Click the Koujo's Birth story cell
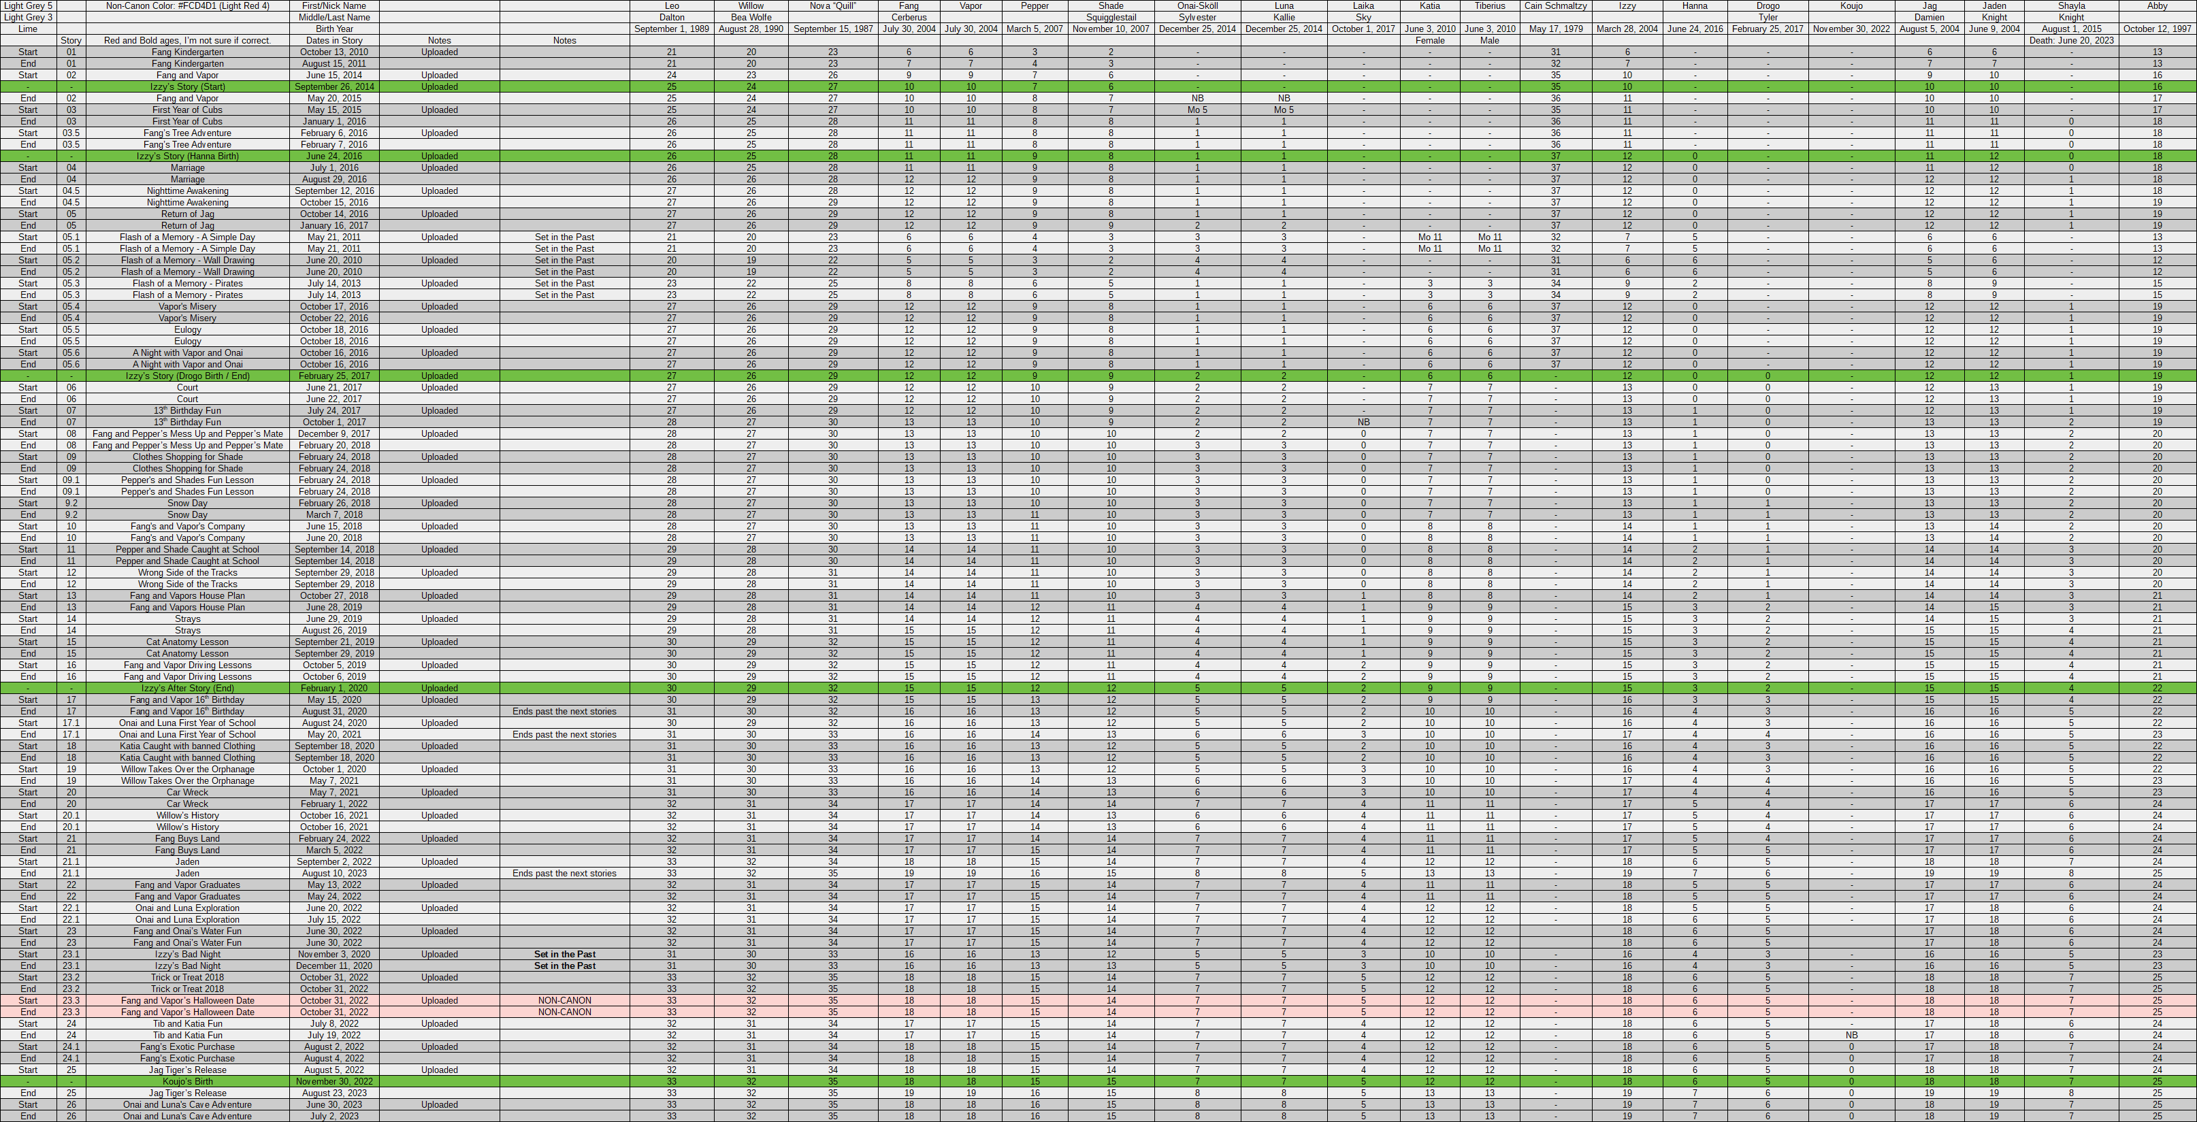The width and height of the screenshot is (2197, 1122). pos(186,1081)
